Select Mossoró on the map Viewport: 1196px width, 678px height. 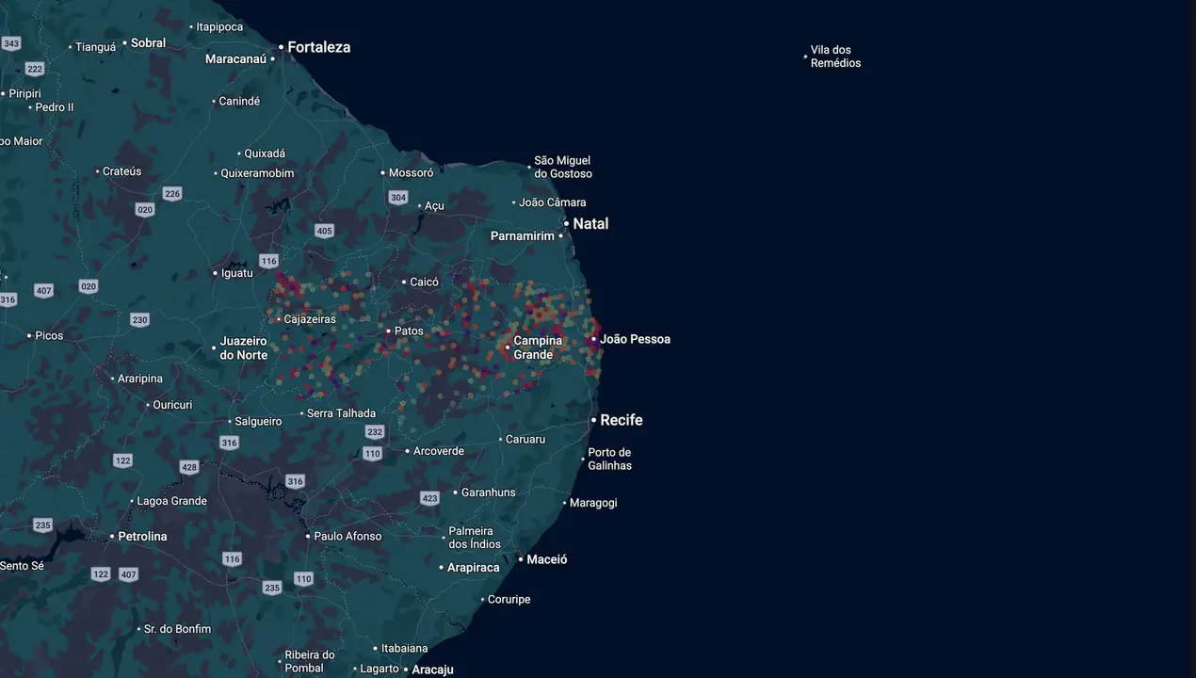click(x=411, y=173)
